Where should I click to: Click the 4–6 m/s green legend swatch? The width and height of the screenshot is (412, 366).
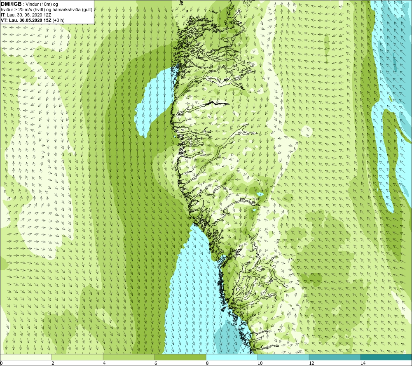(129, 357)
